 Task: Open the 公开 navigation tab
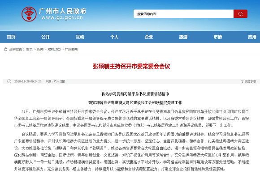tap(45, 37)
